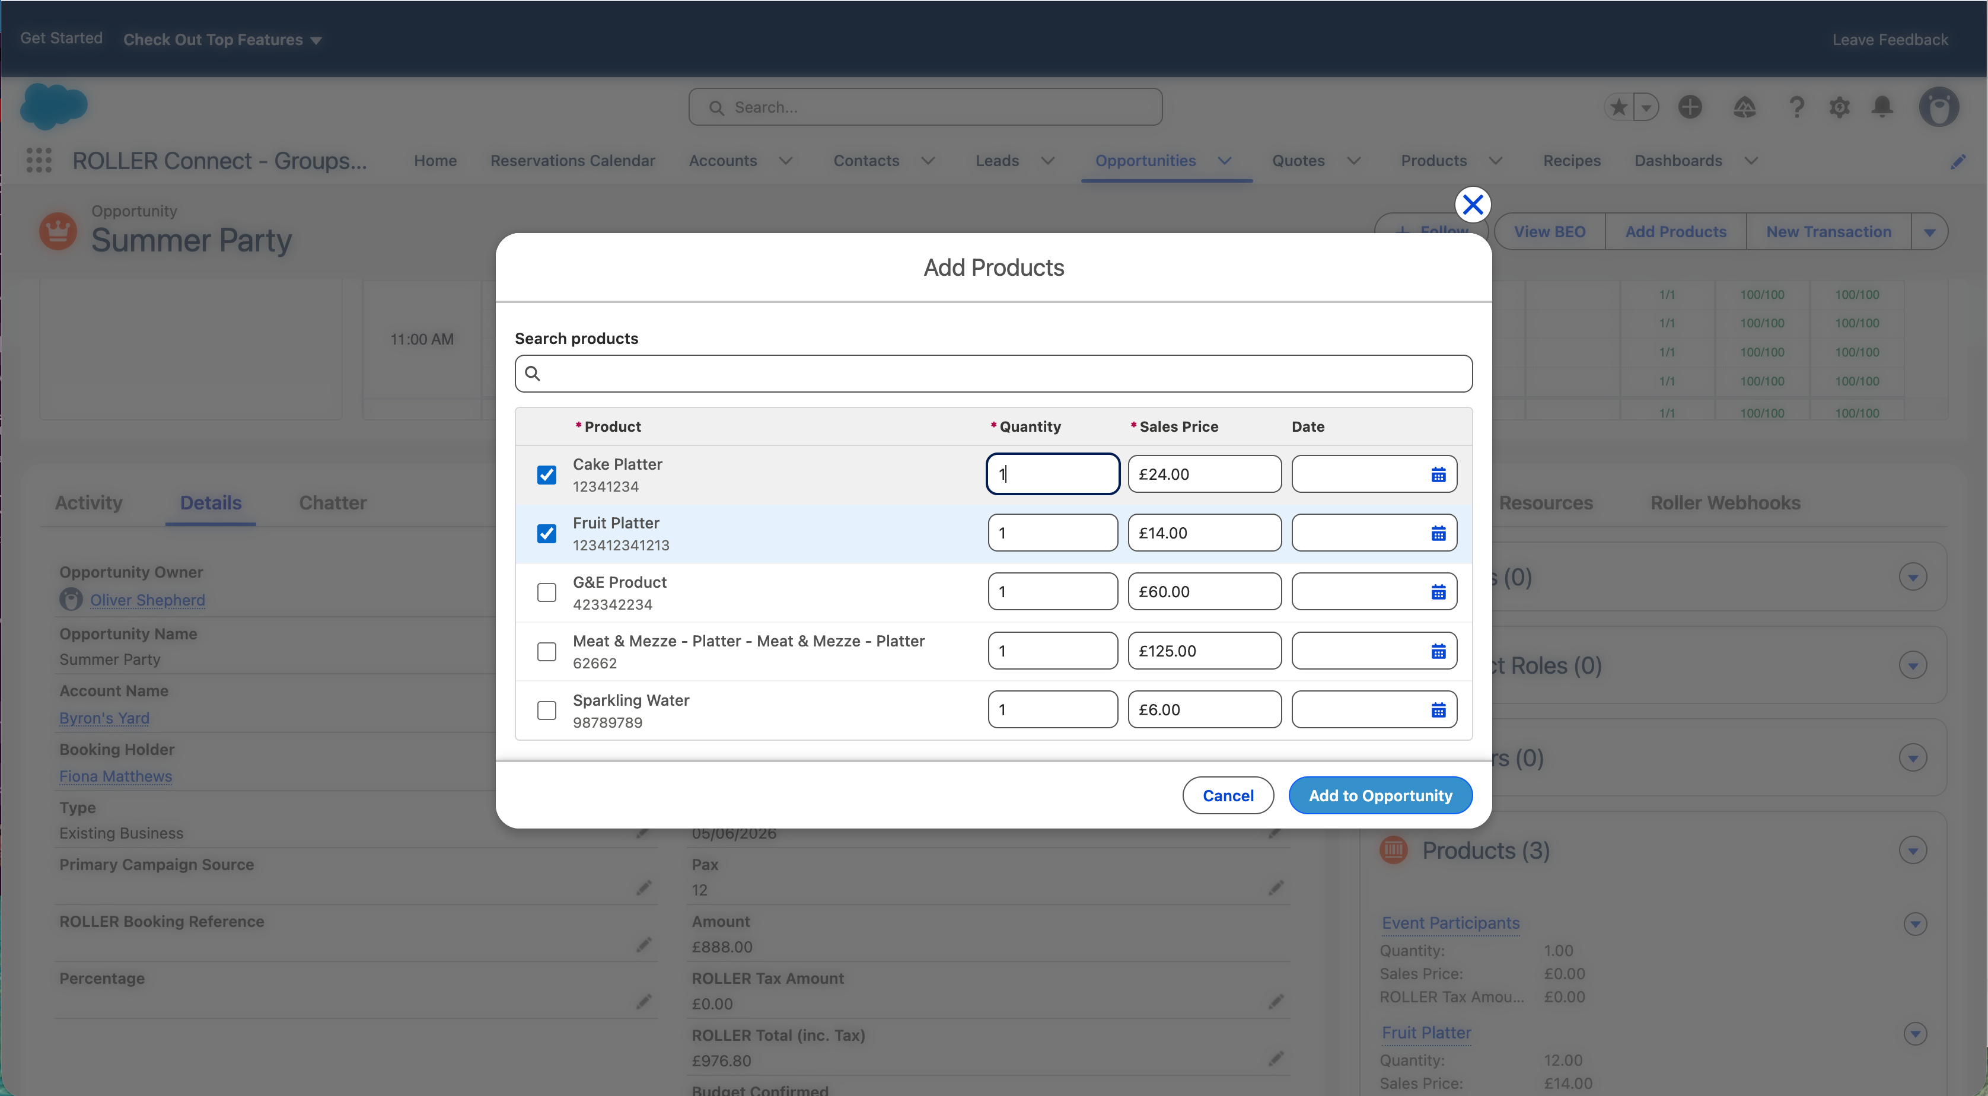Expand the Check Out Top Features dropdown
Screen dimensions: 1988x1096
coord(222,39)
